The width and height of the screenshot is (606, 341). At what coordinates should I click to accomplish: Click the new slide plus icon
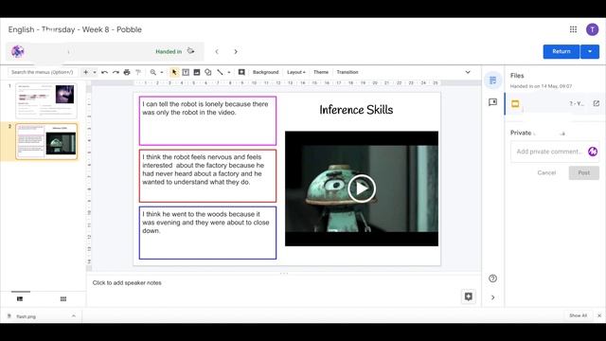[x=86, y=72]
